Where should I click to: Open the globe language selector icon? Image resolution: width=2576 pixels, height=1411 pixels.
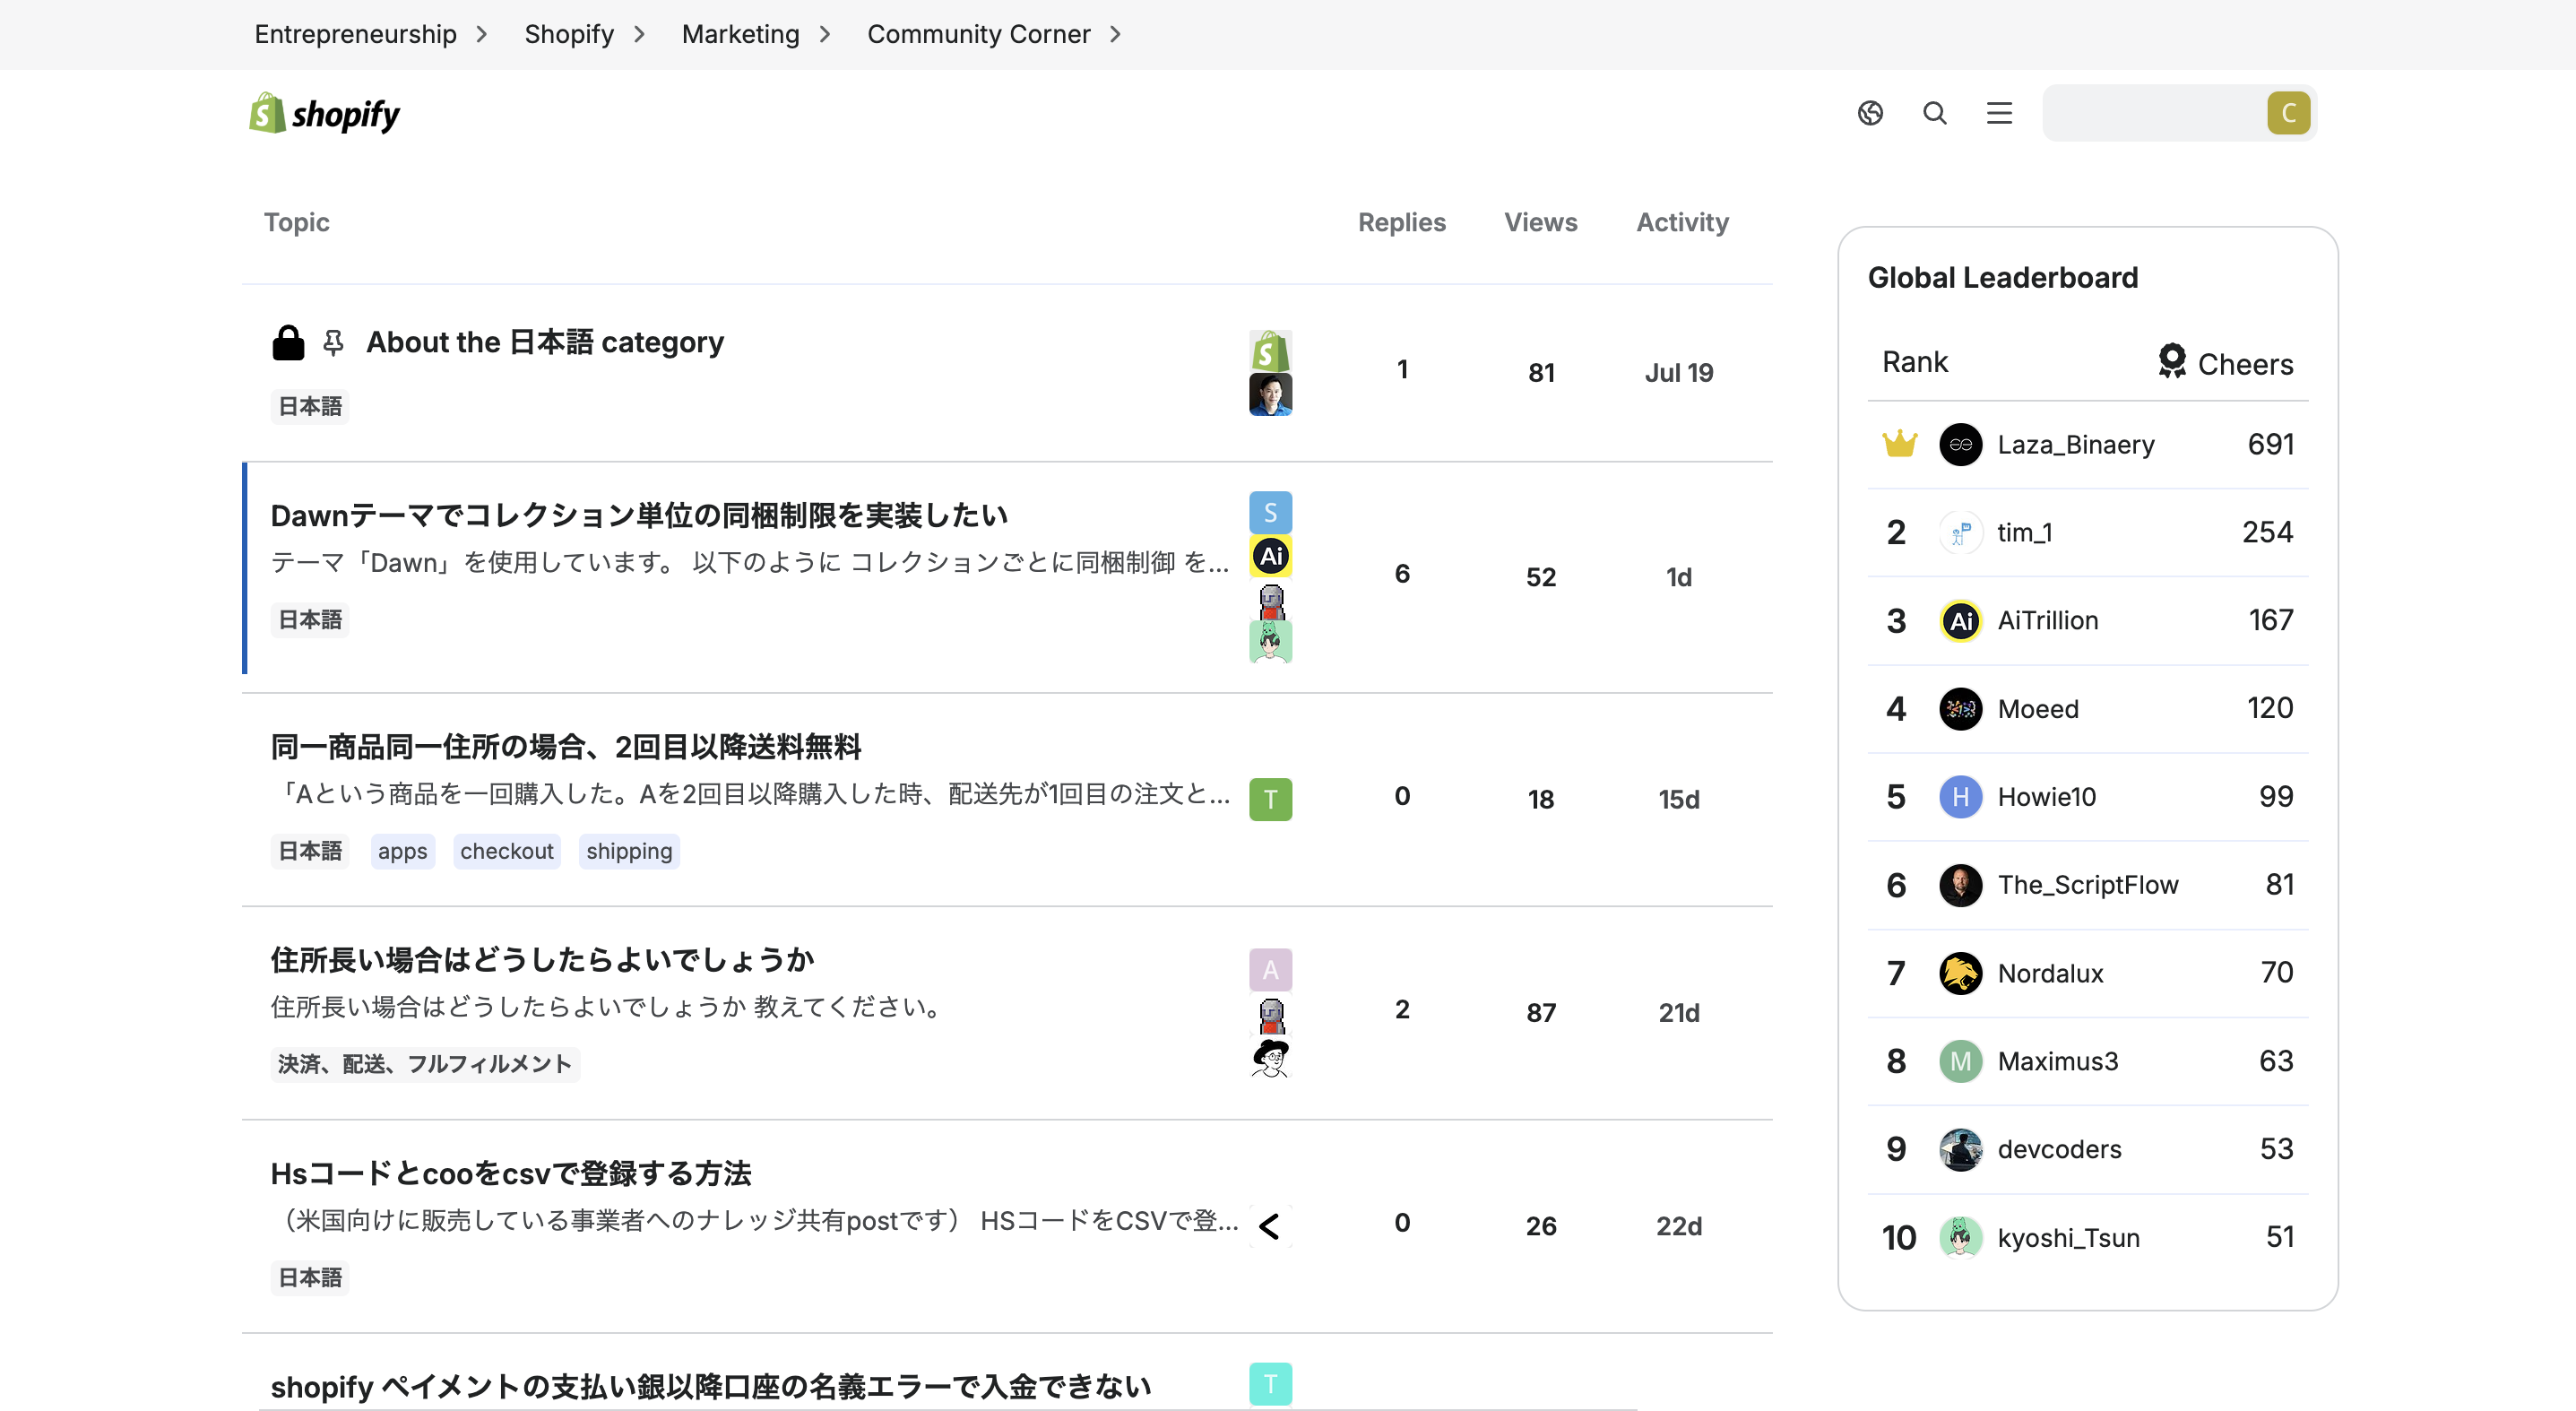click(x=1870, y=113)
